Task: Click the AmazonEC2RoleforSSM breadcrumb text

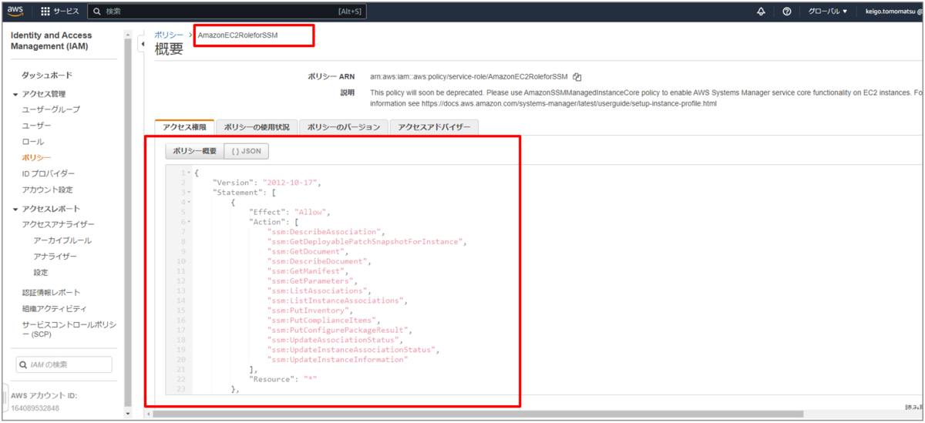Action: [x=237, y=35]
